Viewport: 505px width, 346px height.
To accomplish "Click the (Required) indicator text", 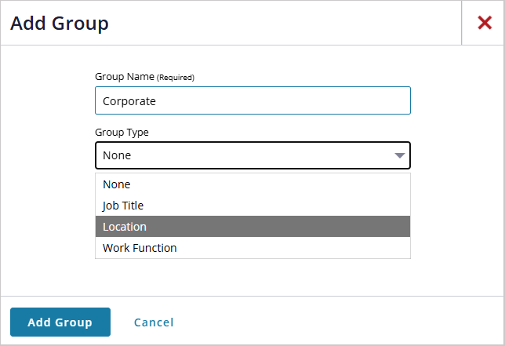I will pyautogui.click(x=176, y=78).
